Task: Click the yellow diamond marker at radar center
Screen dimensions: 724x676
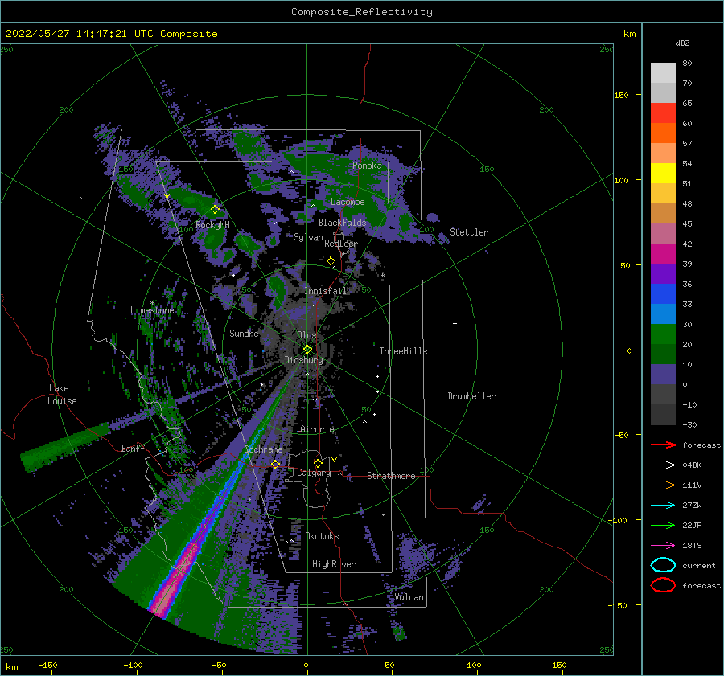Action: click(307, 350)
